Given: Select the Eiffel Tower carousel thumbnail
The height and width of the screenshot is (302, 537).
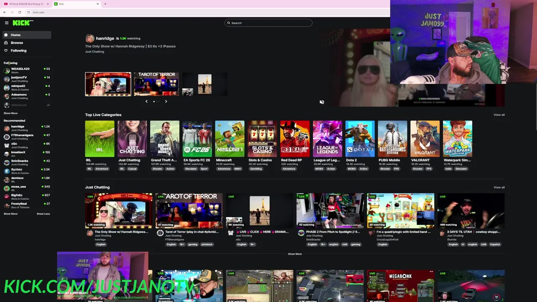Looking at the screenshot, I should pyautogui.click(x=205, y=84).
